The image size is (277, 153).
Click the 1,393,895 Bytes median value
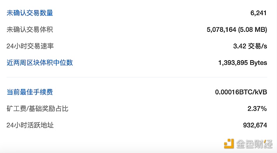coord(243,63)
